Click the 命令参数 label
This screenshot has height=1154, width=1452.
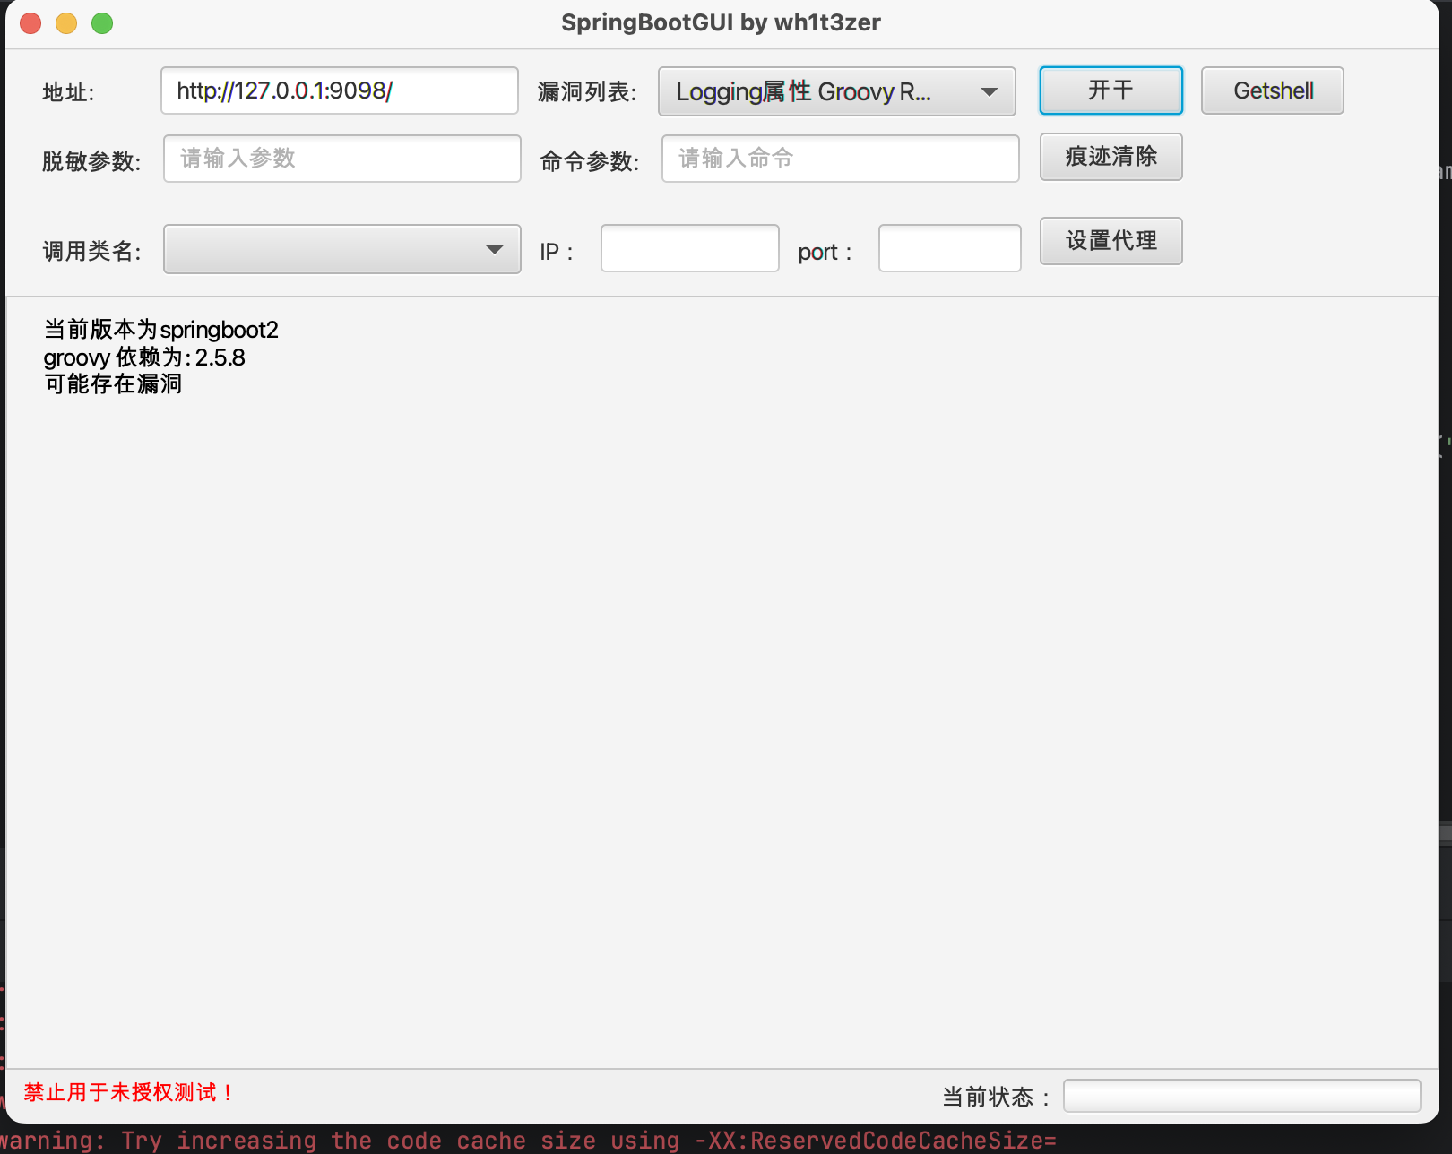coord(590,161)
